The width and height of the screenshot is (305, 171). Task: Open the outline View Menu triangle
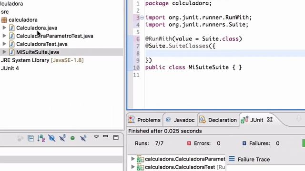(x=96, y=137)
